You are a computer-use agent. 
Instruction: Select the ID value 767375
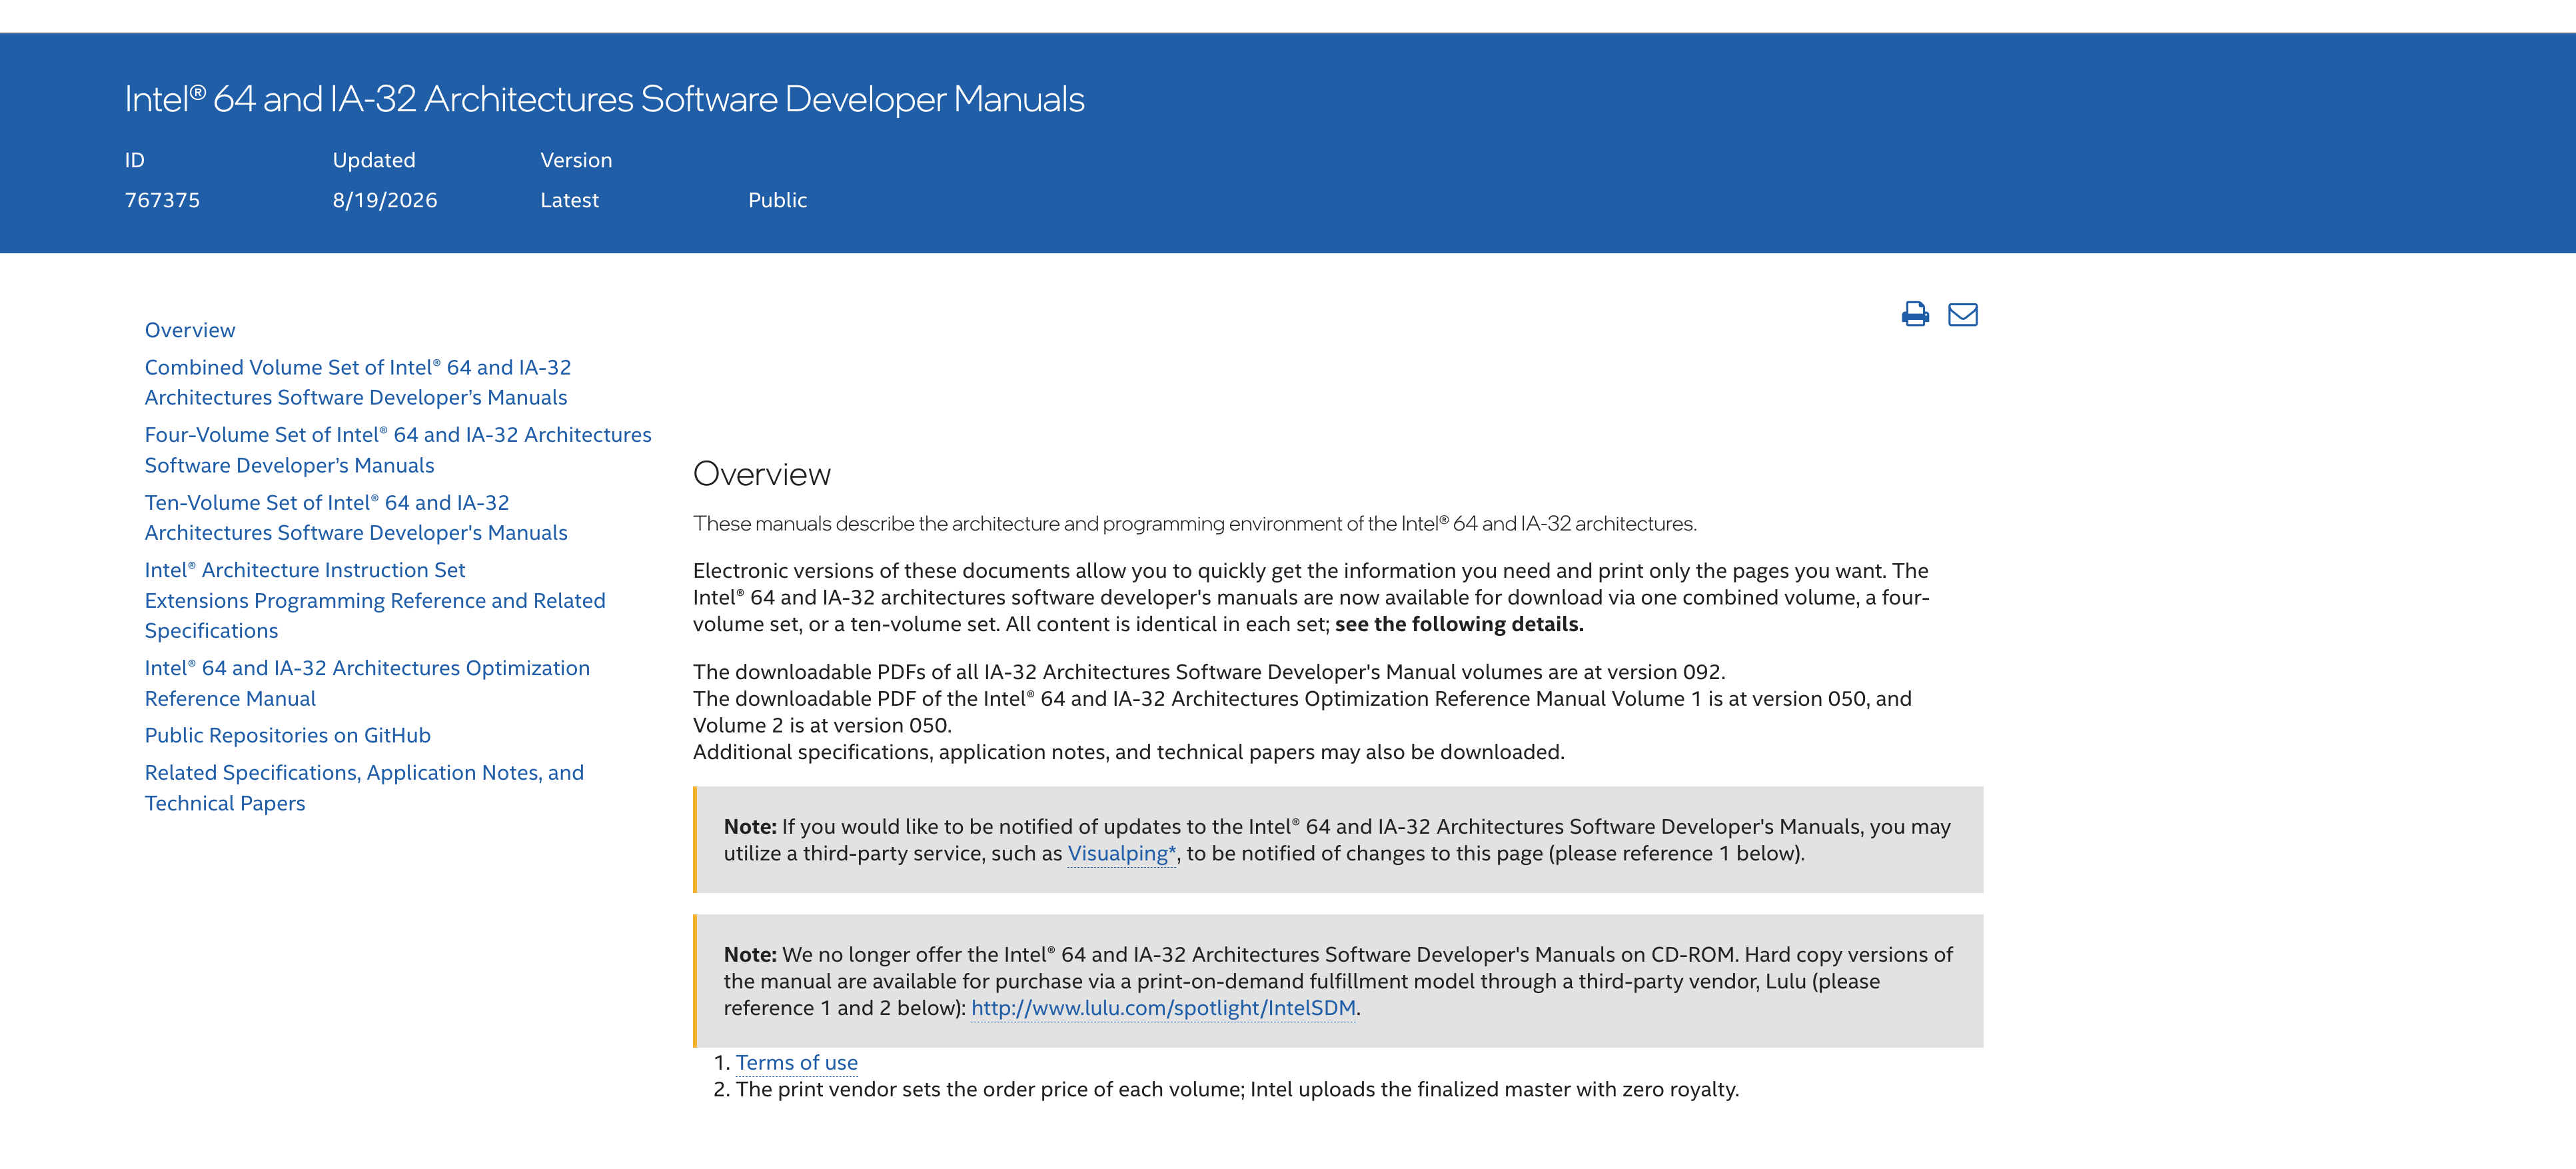tap(162, 200)
